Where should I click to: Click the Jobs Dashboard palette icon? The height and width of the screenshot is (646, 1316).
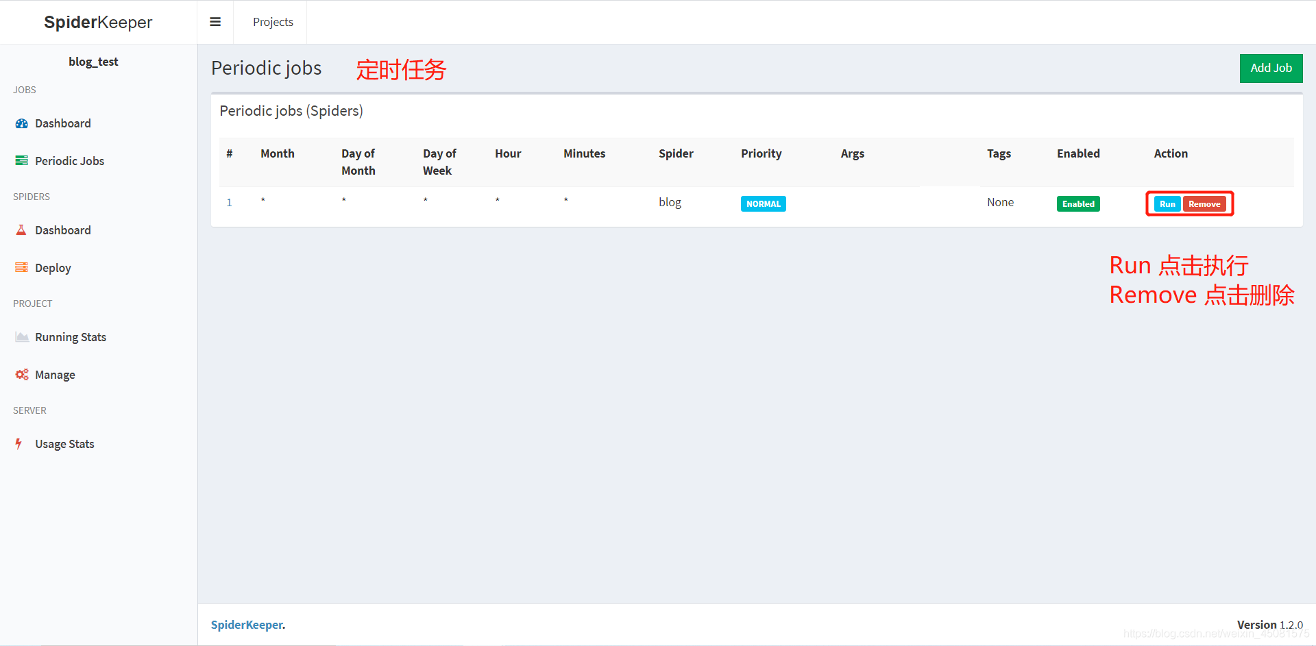(22, 123)
